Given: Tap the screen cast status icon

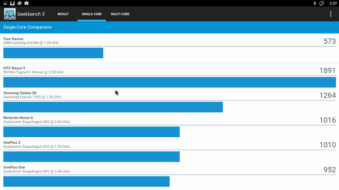Looking at the screenshot, I should pos(322,3).
